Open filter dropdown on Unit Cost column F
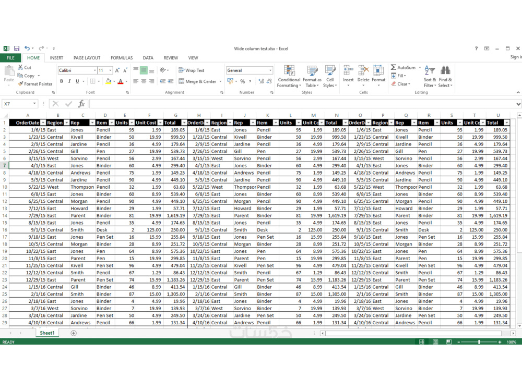Image resolution: width=522 pixels, height=391 pixels. coord(160,123)
